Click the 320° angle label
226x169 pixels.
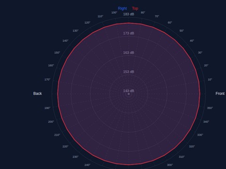click(x=192, y=146)
